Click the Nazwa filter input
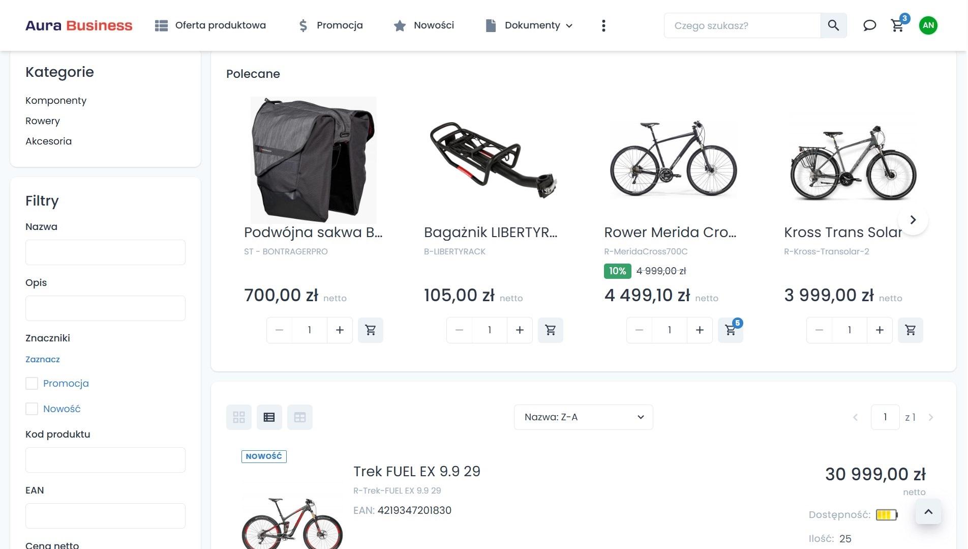968x549 pixels. 105,252
